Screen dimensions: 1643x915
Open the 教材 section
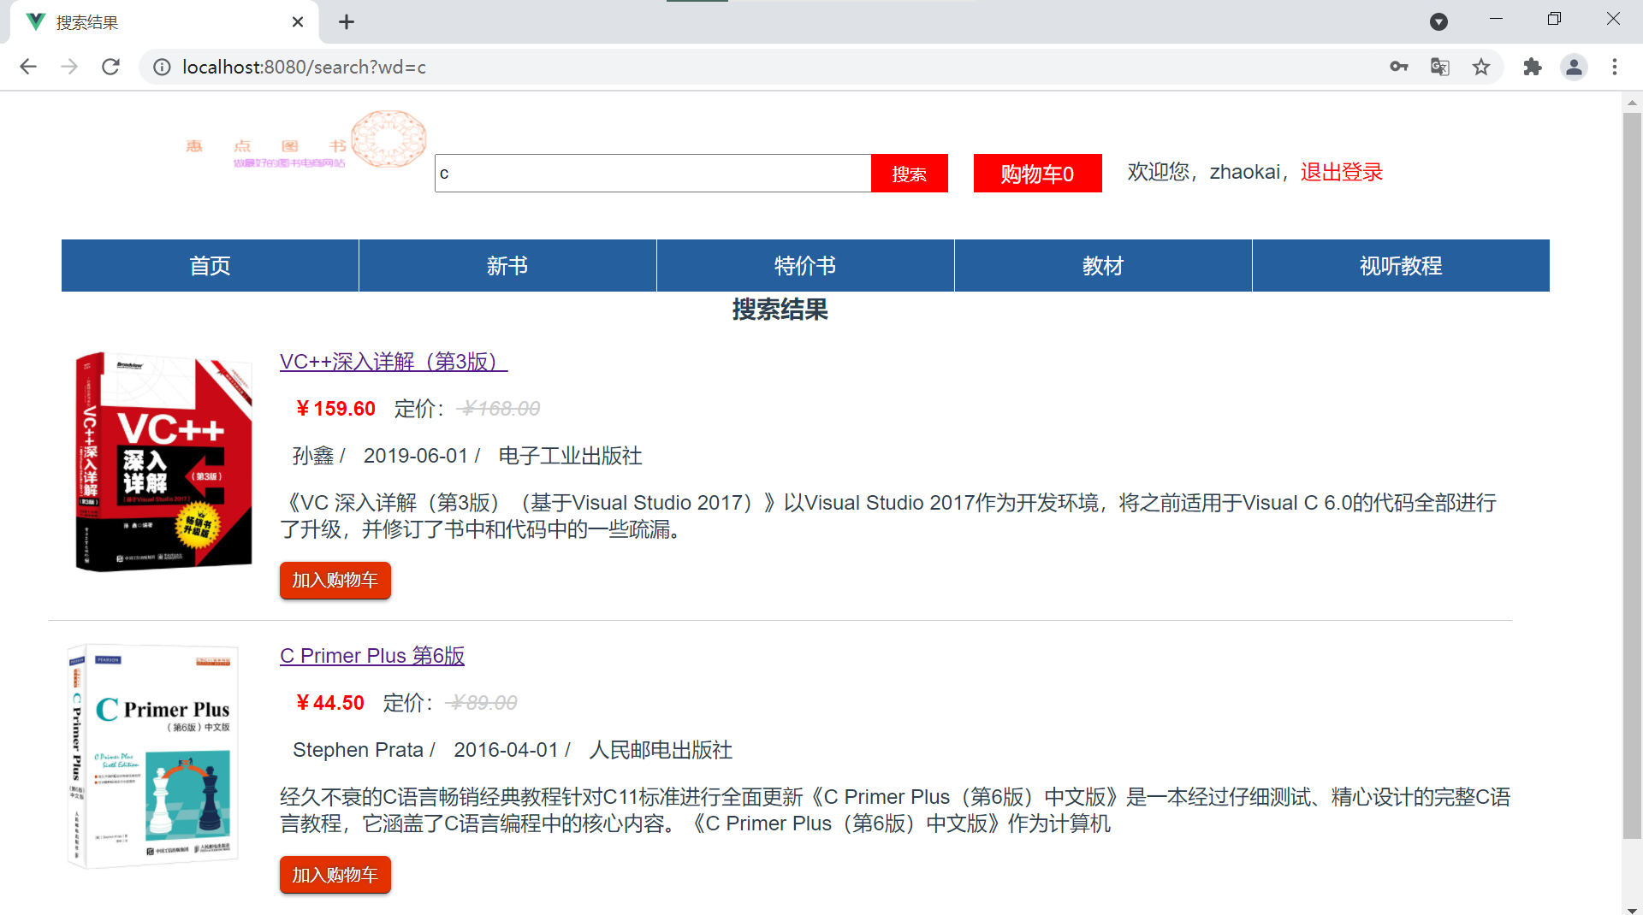tap(1102, 265)
